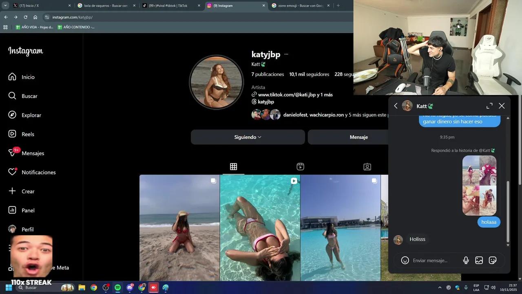Screen dimensions: 522x294
Task: Open the standing-in-pool post
Action: click(341, 228)
